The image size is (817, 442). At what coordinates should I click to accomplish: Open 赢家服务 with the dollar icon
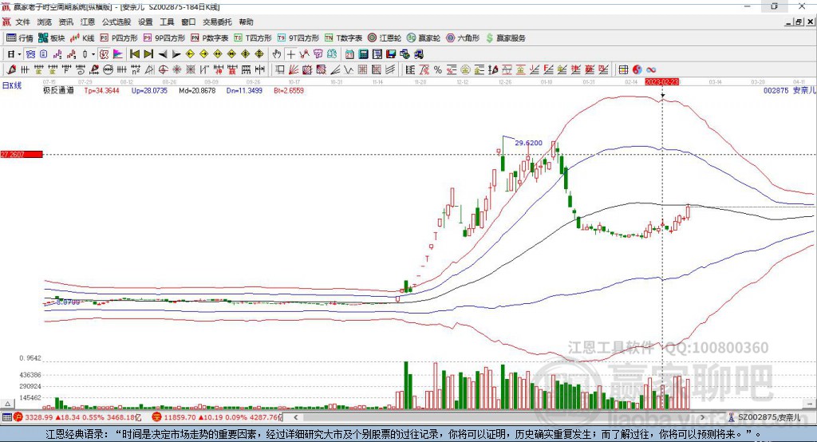coord(506,38)
